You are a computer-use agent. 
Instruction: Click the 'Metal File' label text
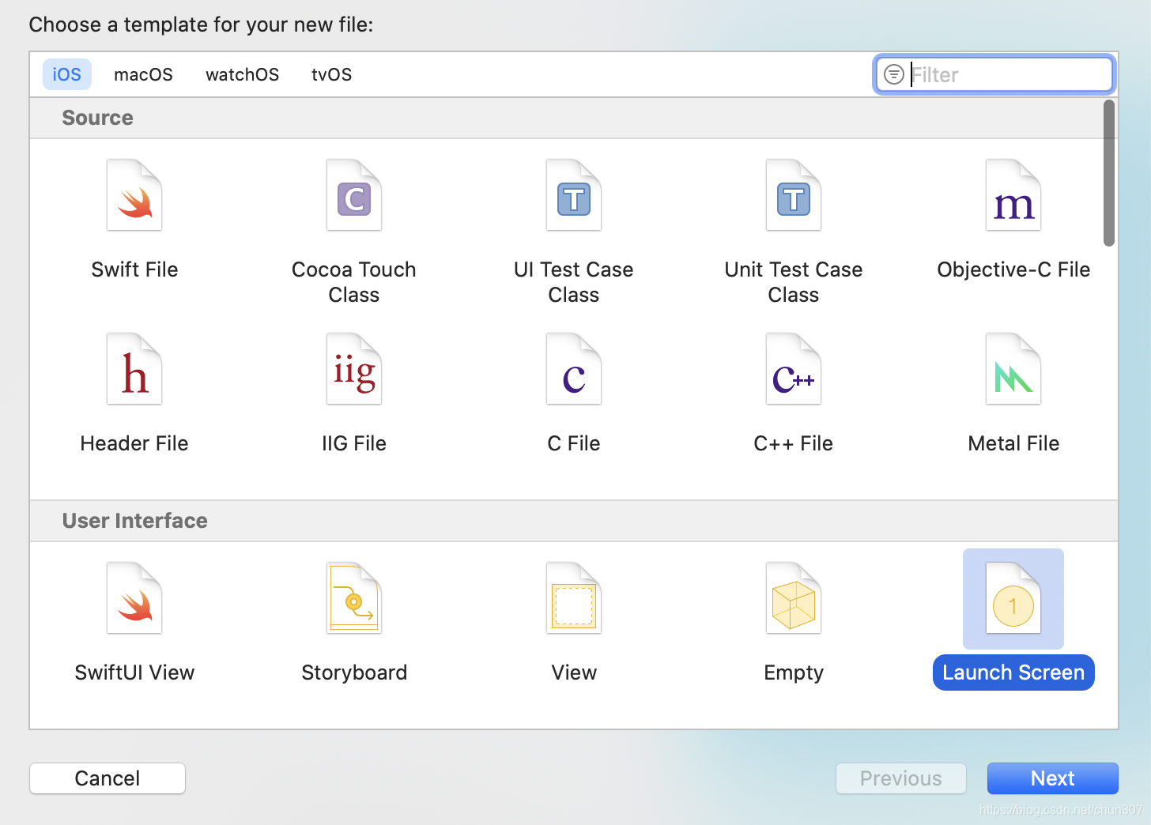pos(1013,443)
